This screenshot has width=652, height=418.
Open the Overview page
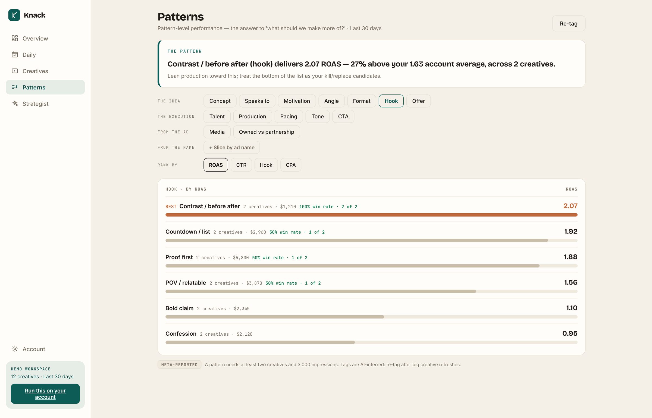tap(45, 38)
